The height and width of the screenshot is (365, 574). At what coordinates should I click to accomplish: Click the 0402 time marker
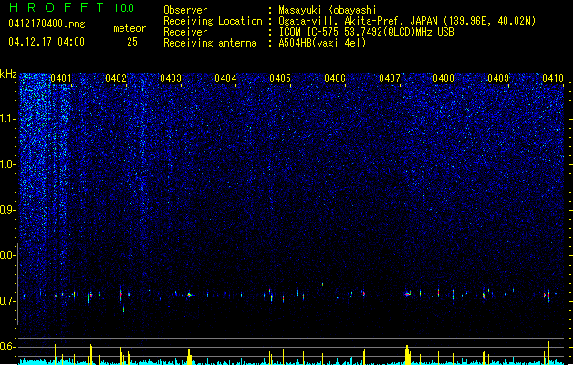point(116,78)
